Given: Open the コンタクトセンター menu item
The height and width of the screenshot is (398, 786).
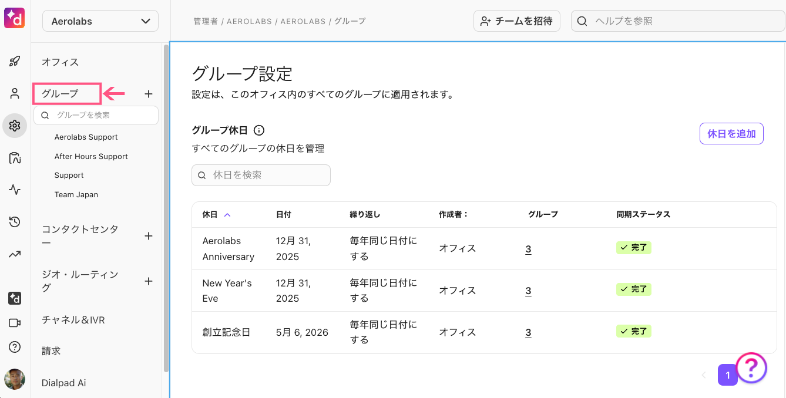Looking at the screenshot, I should pos(80,236).
